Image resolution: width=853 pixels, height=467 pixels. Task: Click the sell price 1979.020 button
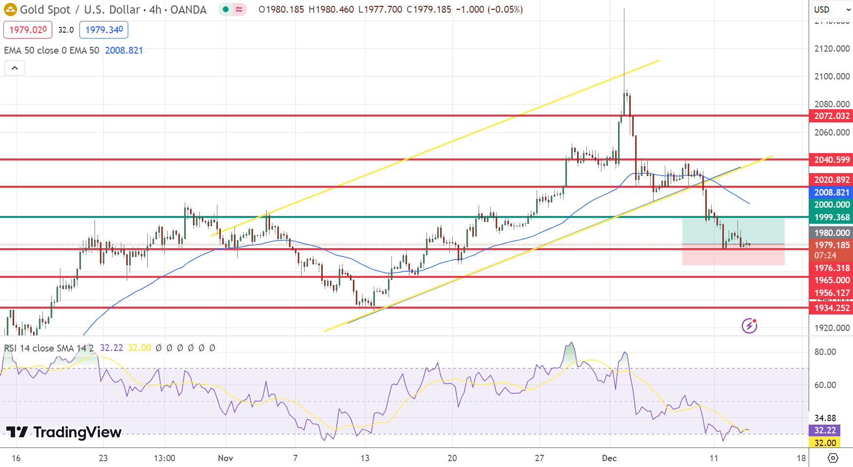(28, 30)
